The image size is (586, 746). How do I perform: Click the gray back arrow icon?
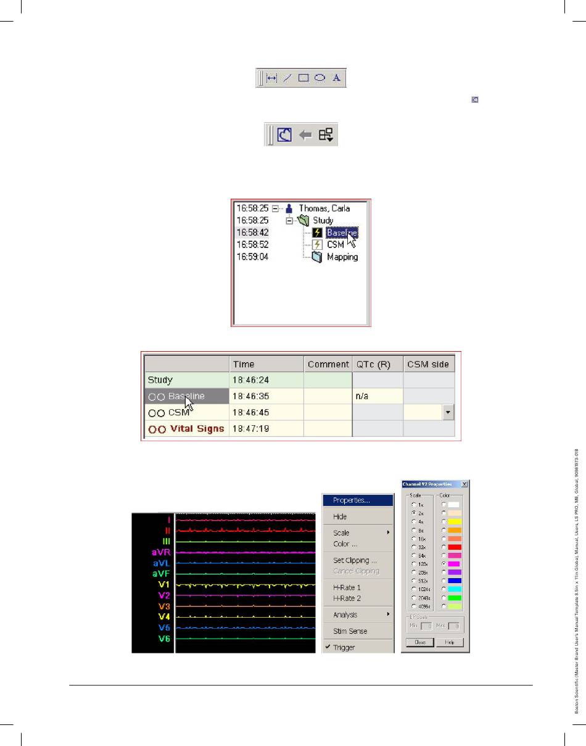pyautogui.click(x=305, y=134)
